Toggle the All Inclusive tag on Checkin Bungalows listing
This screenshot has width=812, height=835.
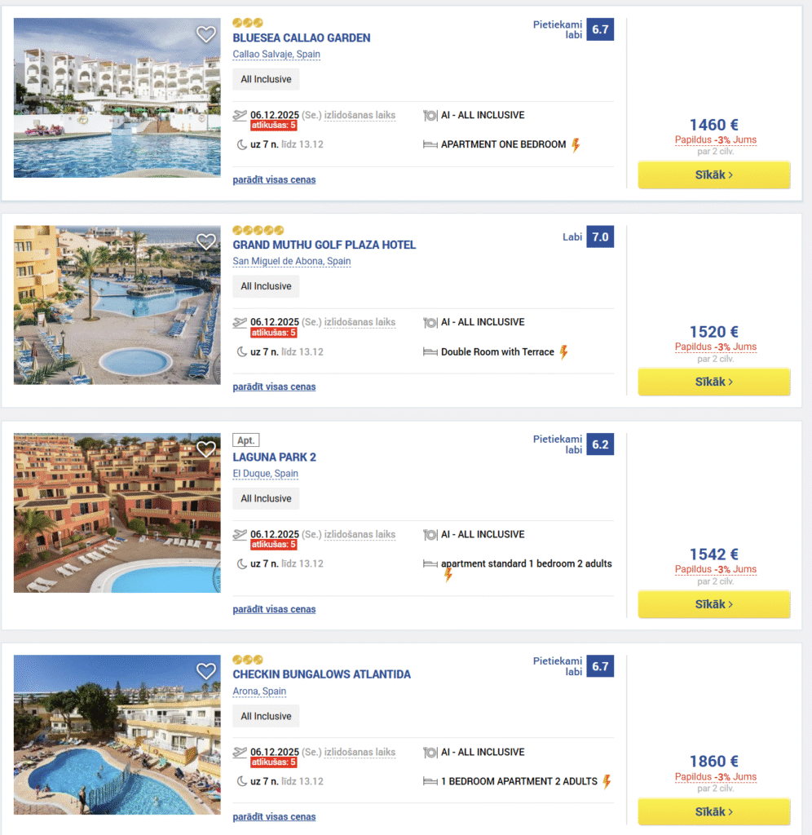[x=266, y=715]
